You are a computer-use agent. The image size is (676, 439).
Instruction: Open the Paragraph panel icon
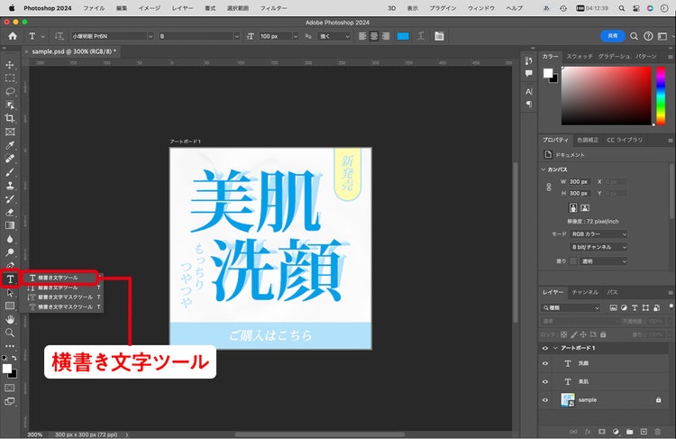click(528, 105)
